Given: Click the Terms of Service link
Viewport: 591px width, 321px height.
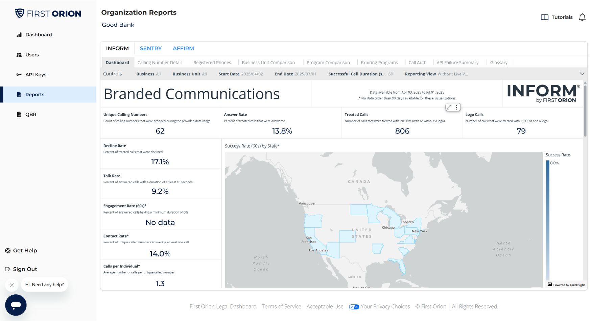Looking at the screenshot, I should tap(281, 306).
